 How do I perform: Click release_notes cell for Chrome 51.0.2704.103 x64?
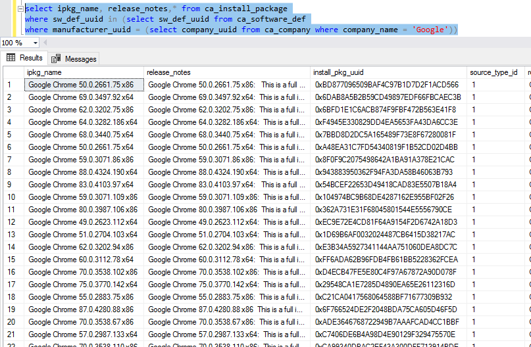pyautogui.click(x=227, y=235)
